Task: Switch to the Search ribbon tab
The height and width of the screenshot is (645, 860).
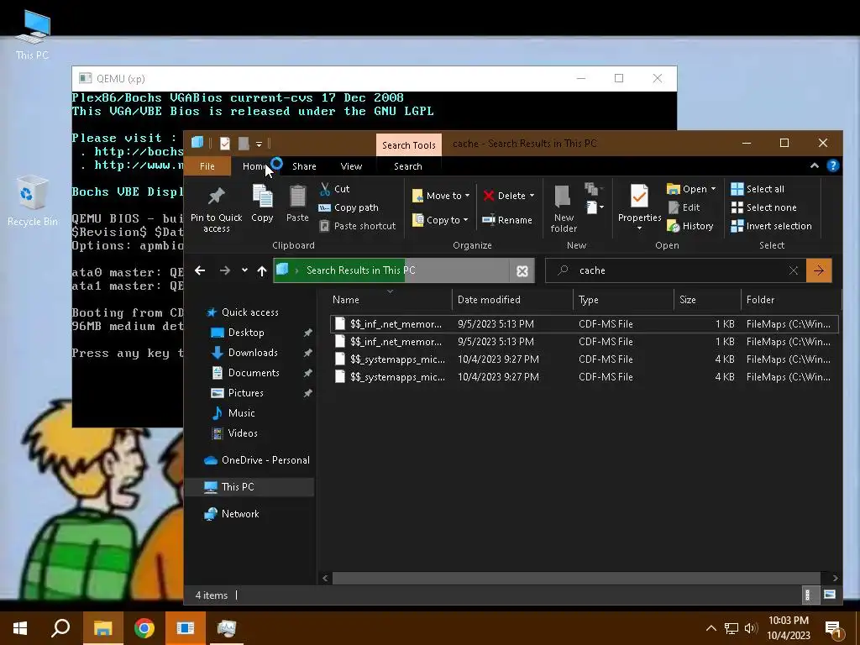Action: 408,166
